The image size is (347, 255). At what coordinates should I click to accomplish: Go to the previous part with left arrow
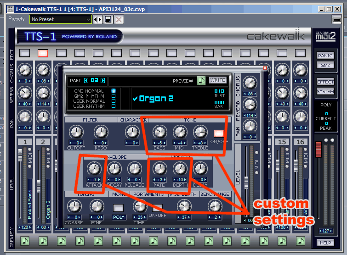coord(86,80)
